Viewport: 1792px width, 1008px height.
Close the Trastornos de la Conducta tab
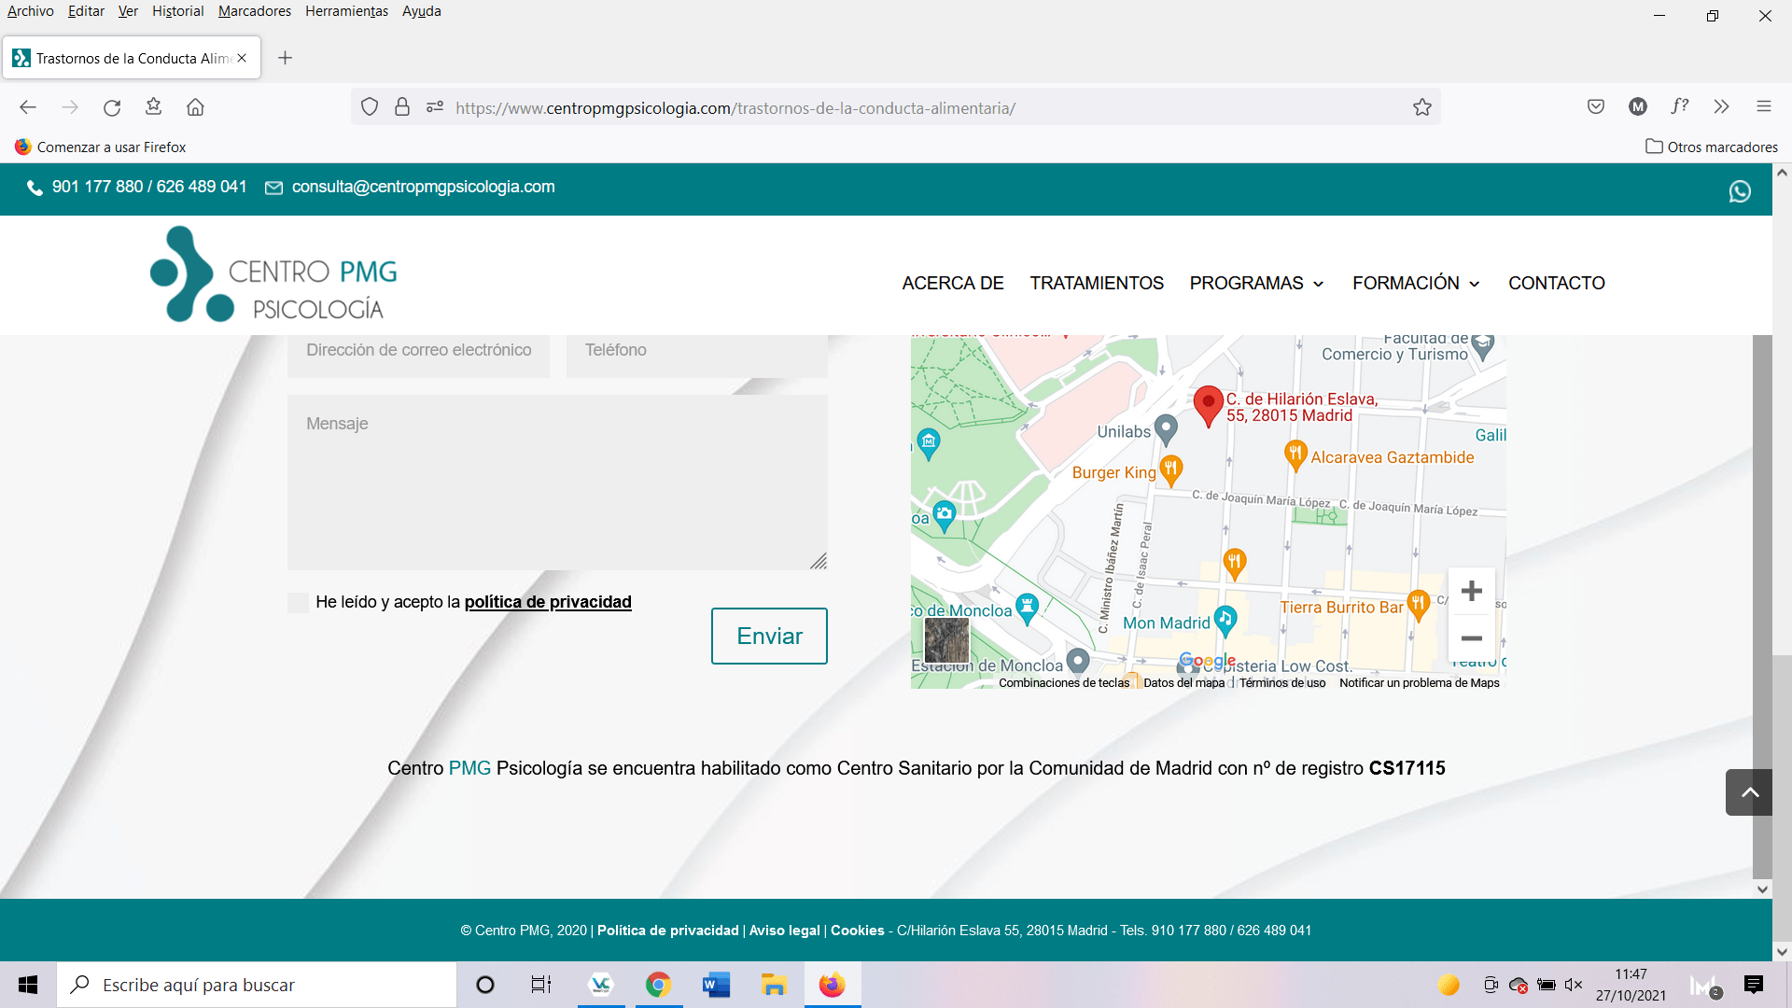242,58
